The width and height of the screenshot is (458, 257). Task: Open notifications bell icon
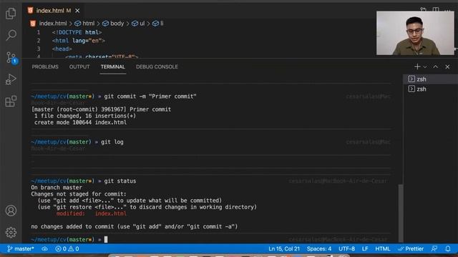(x=448, y=249)
